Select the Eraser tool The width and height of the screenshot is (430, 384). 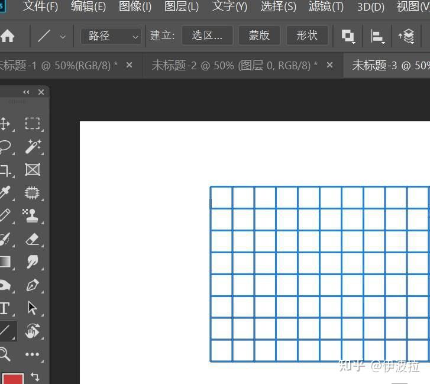(33, 239)
